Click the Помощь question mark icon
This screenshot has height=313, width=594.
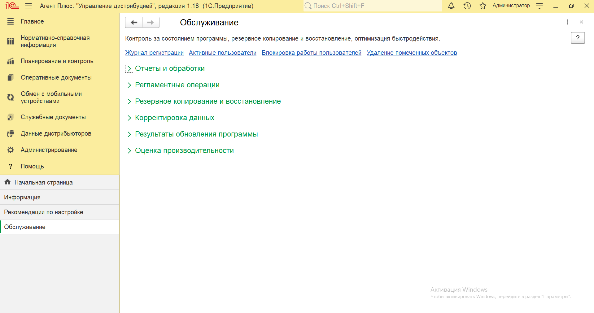[x=11, y=166]
